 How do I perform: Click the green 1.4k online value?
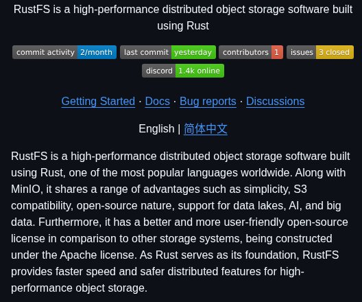[x=200, y=71]
